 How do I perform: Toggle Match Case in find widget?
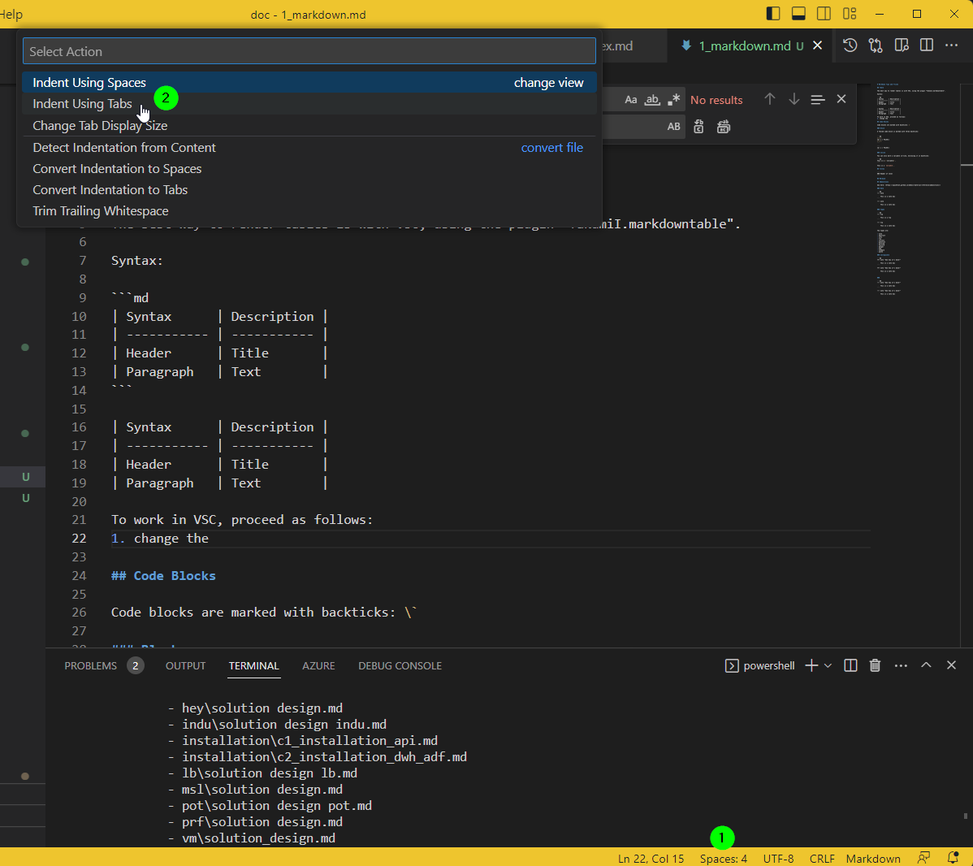[x=630, y=100]
